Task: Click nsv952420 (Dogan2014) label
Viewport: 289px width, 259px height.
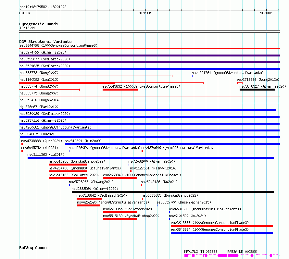Action: coord(40,100)
